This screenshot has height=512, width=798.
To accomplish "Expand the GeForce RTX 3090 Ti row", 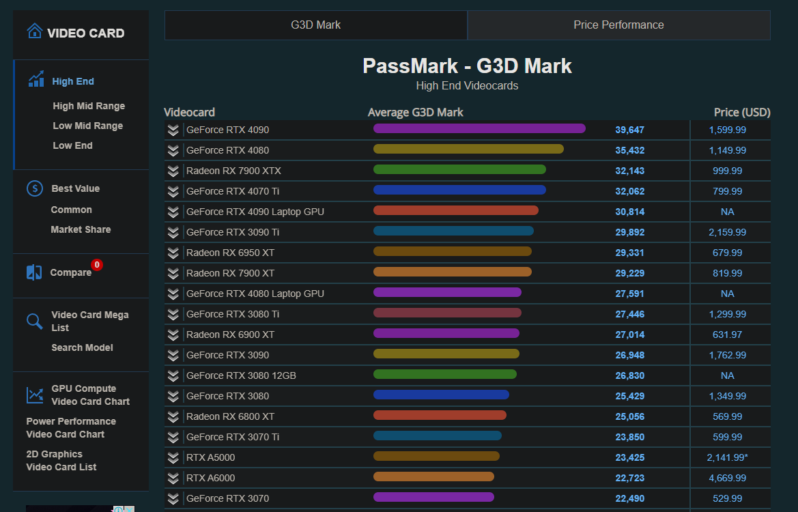I will (173, 233).
